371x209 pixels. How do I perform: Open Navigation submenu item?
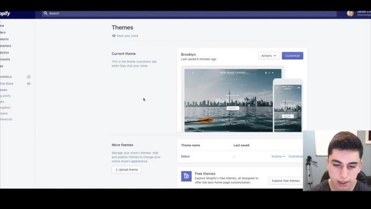point(5,108)
